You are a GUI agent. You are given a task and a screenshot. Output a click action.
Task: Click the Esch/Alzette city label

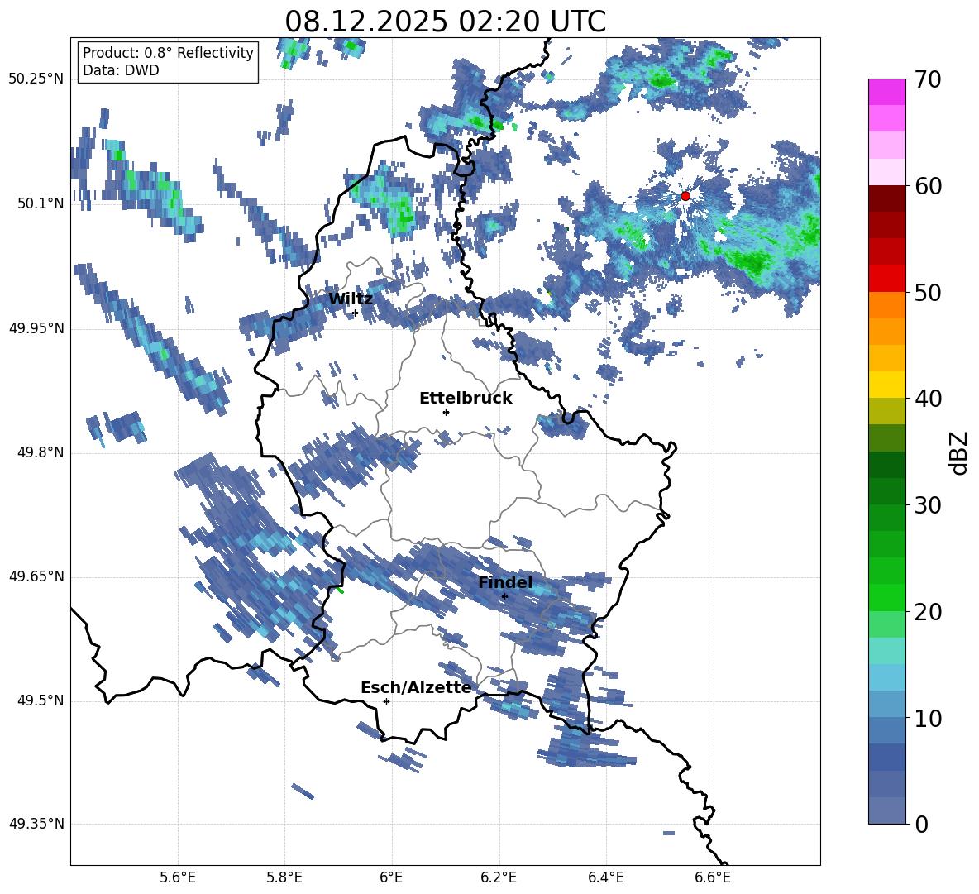click(x=416, y=688)
